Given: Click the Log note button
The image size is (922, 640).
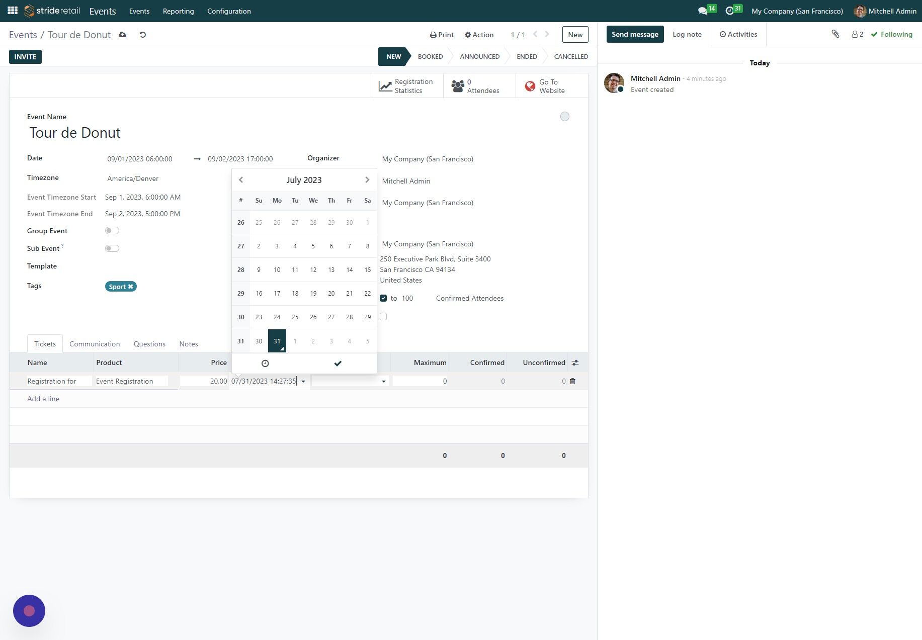Looking at the screenshot, I should [687, 34].
